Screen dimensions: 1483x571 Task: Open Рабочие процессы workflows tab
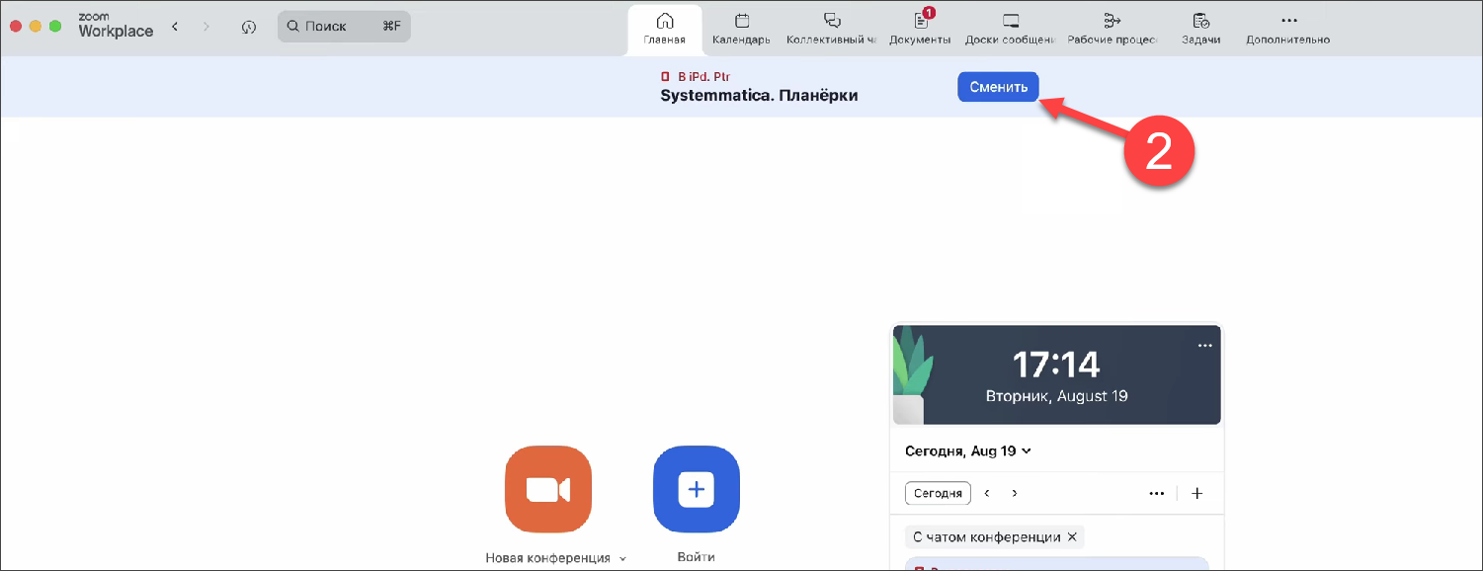(1112, 28)
